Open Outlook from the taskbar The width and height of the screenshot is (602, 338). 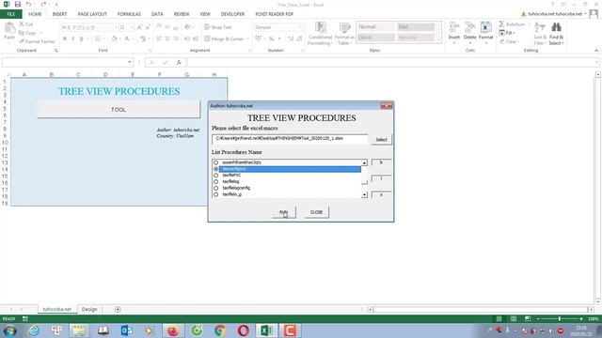[126, 330]
